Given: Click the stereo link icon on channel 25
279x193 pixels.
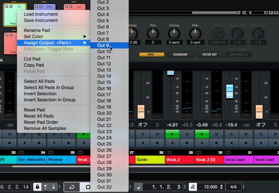Looking at the screenshot, I should tap(51, 152).
